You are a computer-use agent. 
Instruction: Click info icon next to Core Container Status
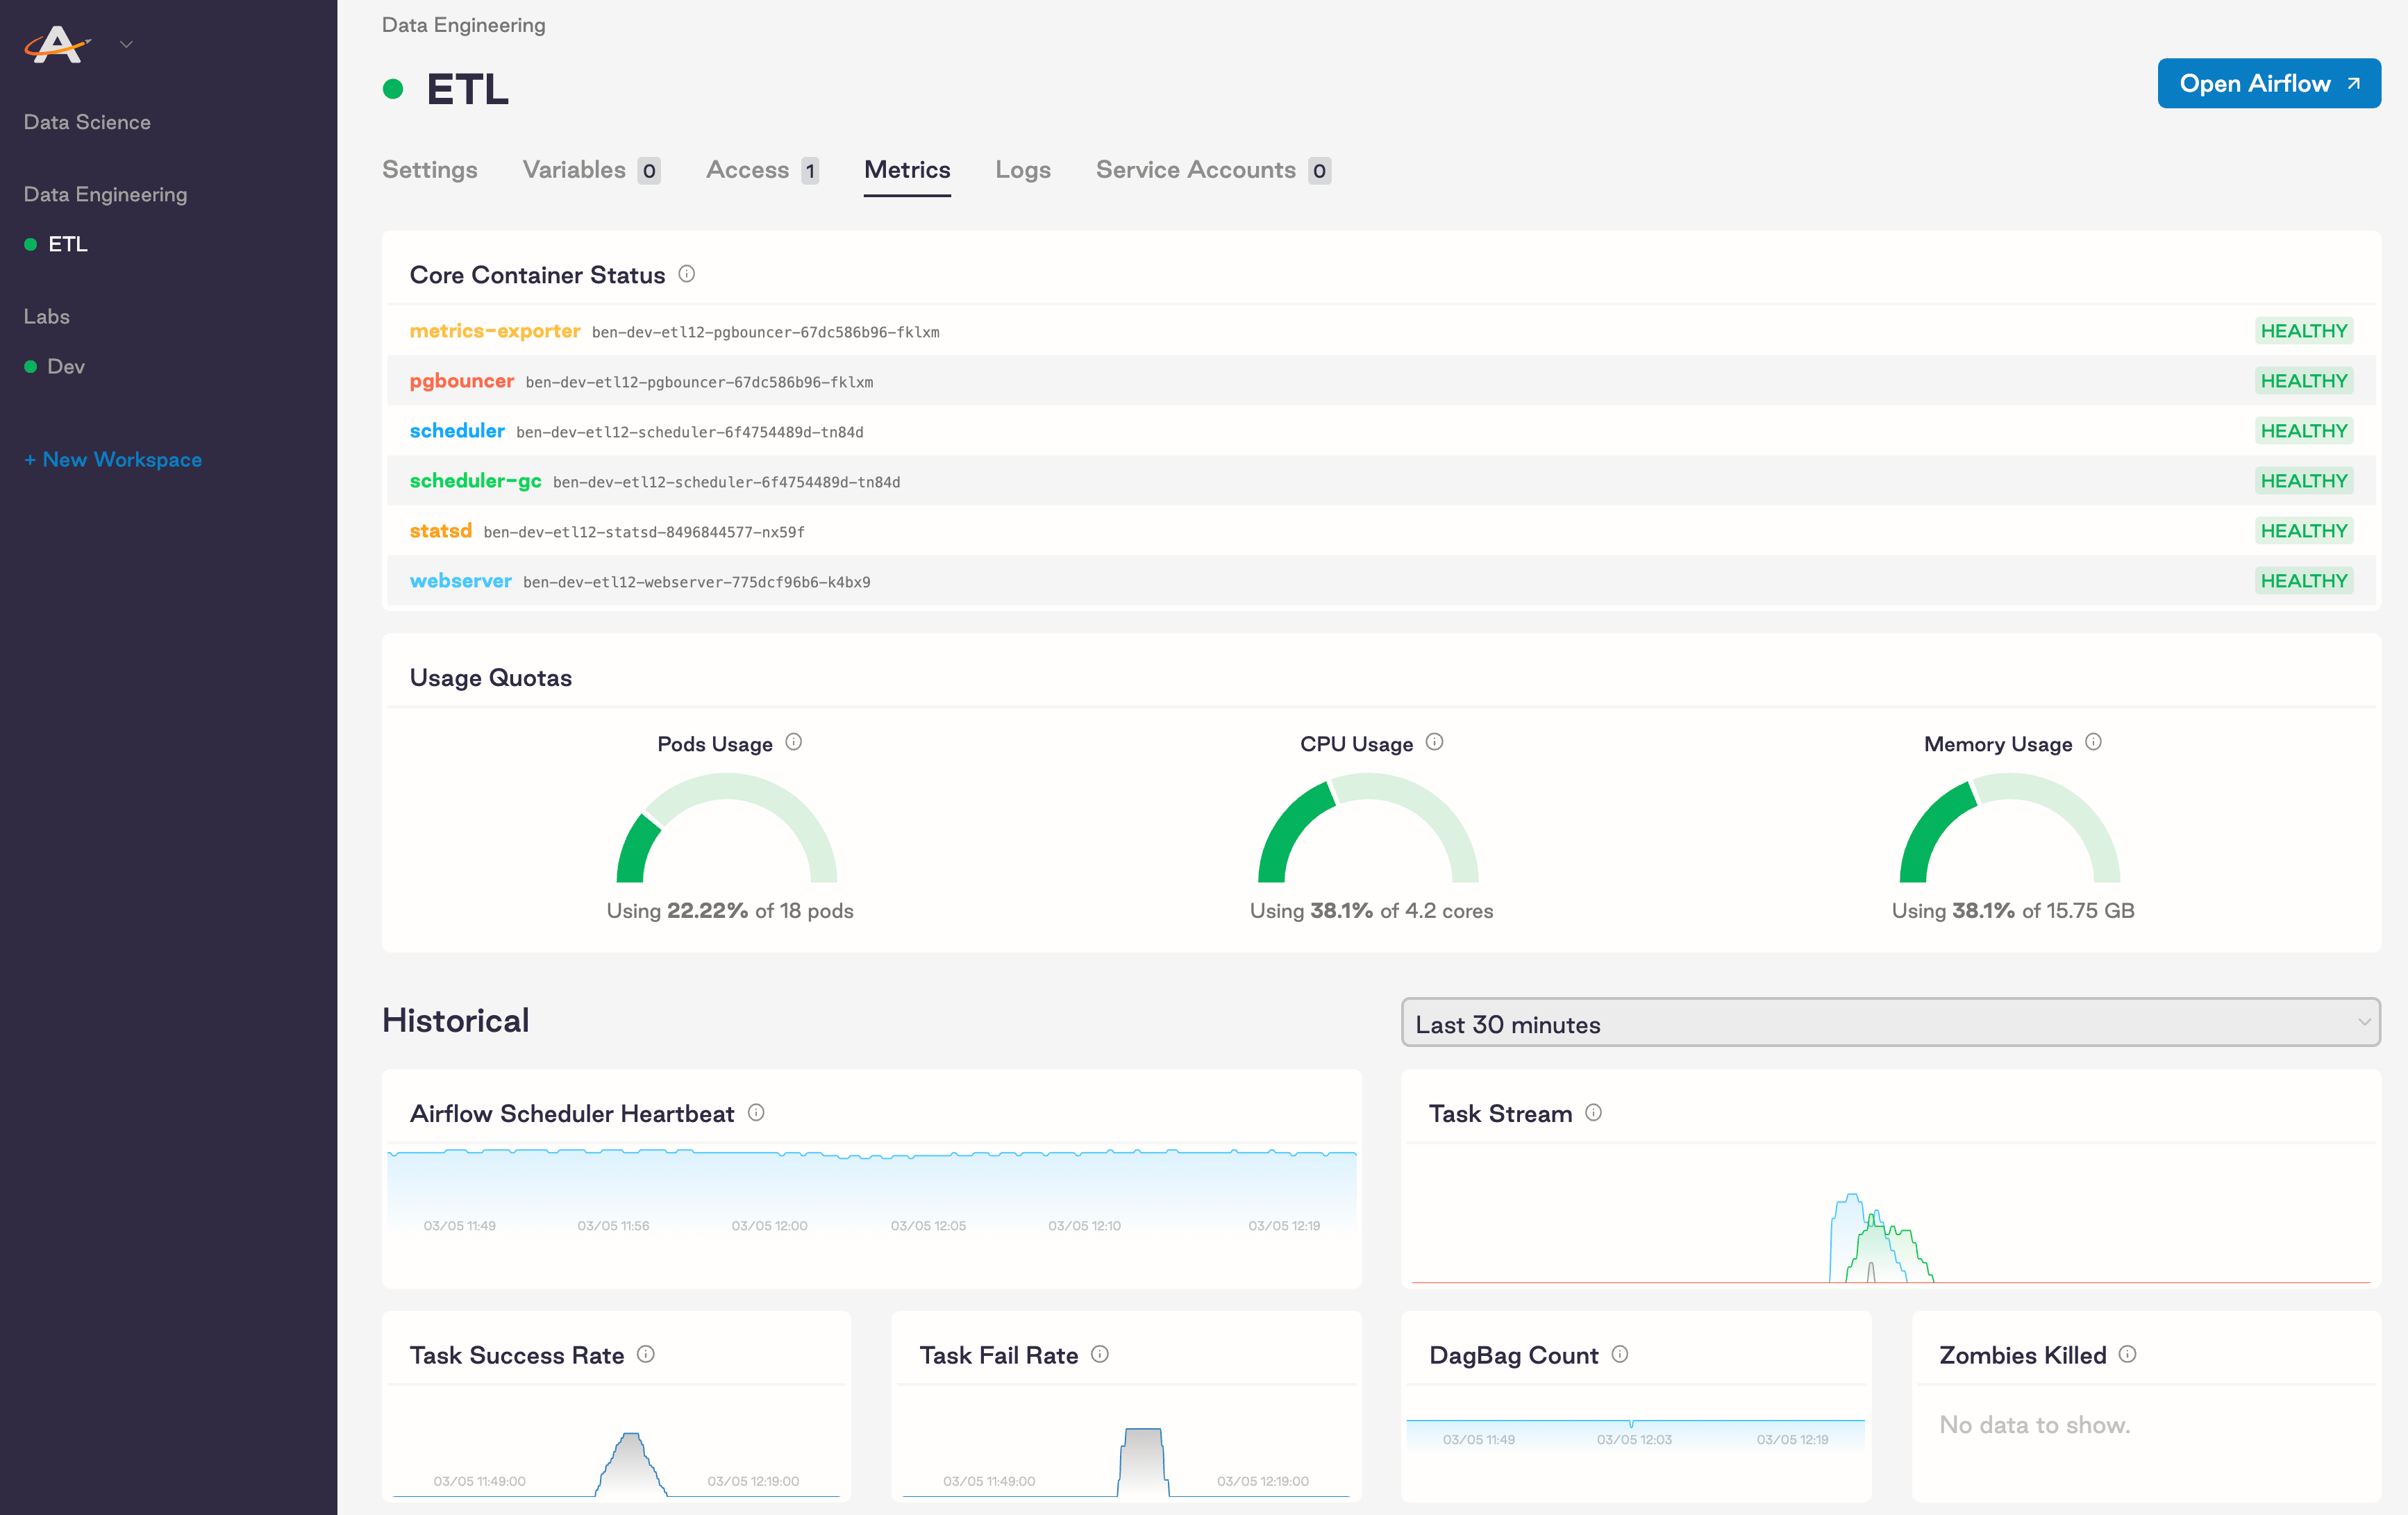pyautogui.click(x=687, y=273)
